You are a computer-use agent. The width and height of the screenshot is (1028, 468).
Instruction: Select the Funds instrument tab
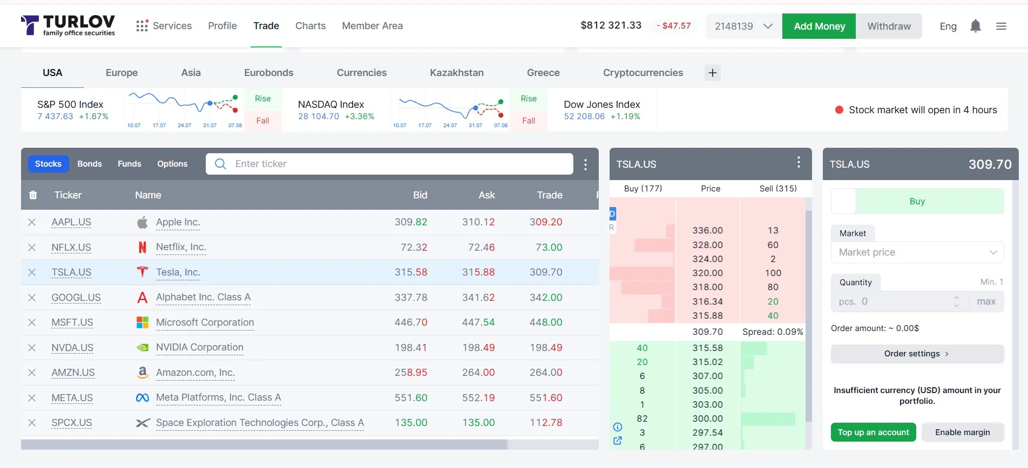tap(130, 164)
